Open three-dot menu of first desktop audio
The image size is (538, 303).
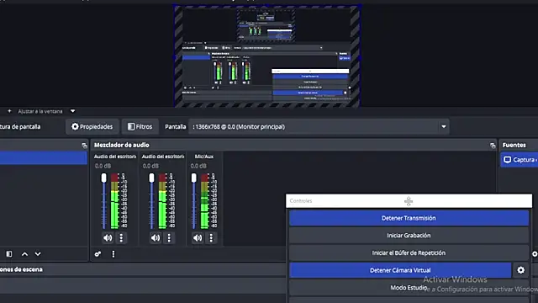tap(121, 237)
